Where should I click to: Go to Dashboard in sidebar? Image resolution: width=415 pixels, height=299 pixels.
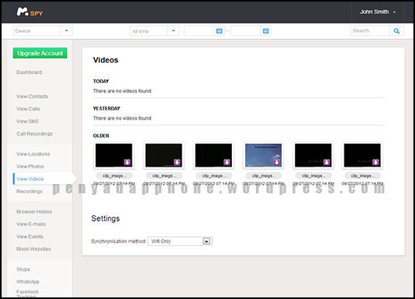29,72
